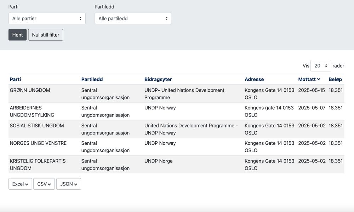Viewport: 354px width, 212px height.
Task: Click the Hent button
Action: click(x=18, y=35)
